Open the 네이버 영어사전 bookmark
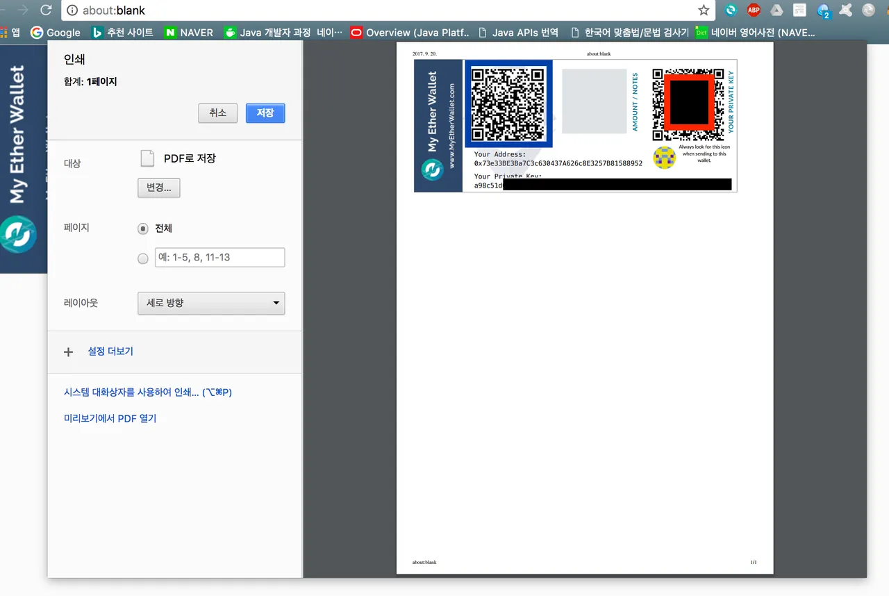889x596 pixels. [756, 32]
